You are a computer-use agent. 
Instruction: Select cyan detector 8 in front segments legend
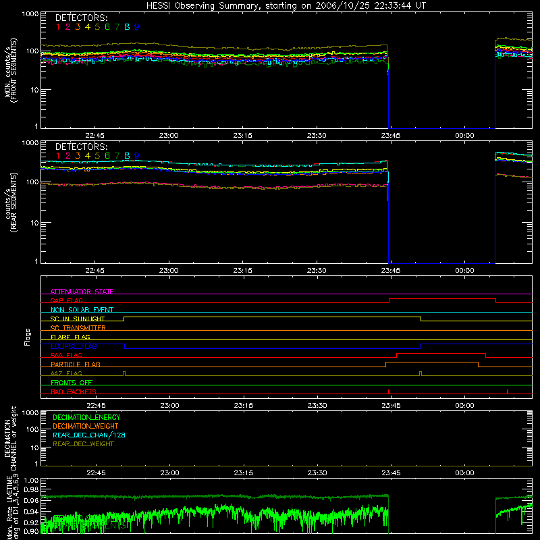(x=127, y=27)
